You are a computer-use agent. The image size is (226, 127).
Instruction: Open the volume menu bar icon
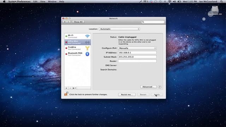174,1
